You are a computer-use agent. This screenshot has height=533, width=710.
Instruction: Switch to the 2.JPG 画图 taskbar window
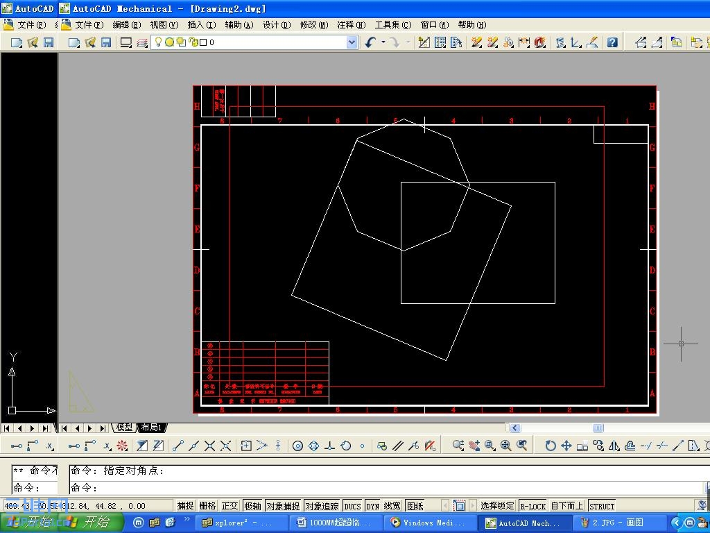617,523
